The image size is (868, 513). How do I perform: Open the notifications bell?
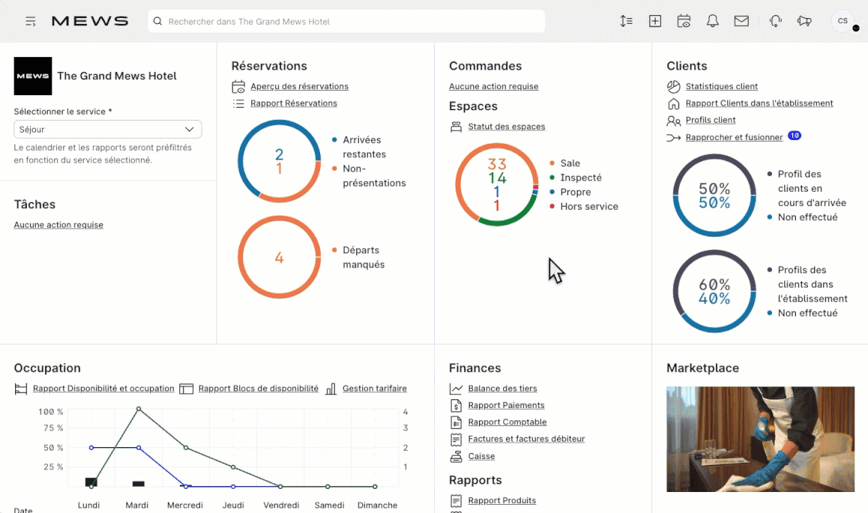point(713,21)
